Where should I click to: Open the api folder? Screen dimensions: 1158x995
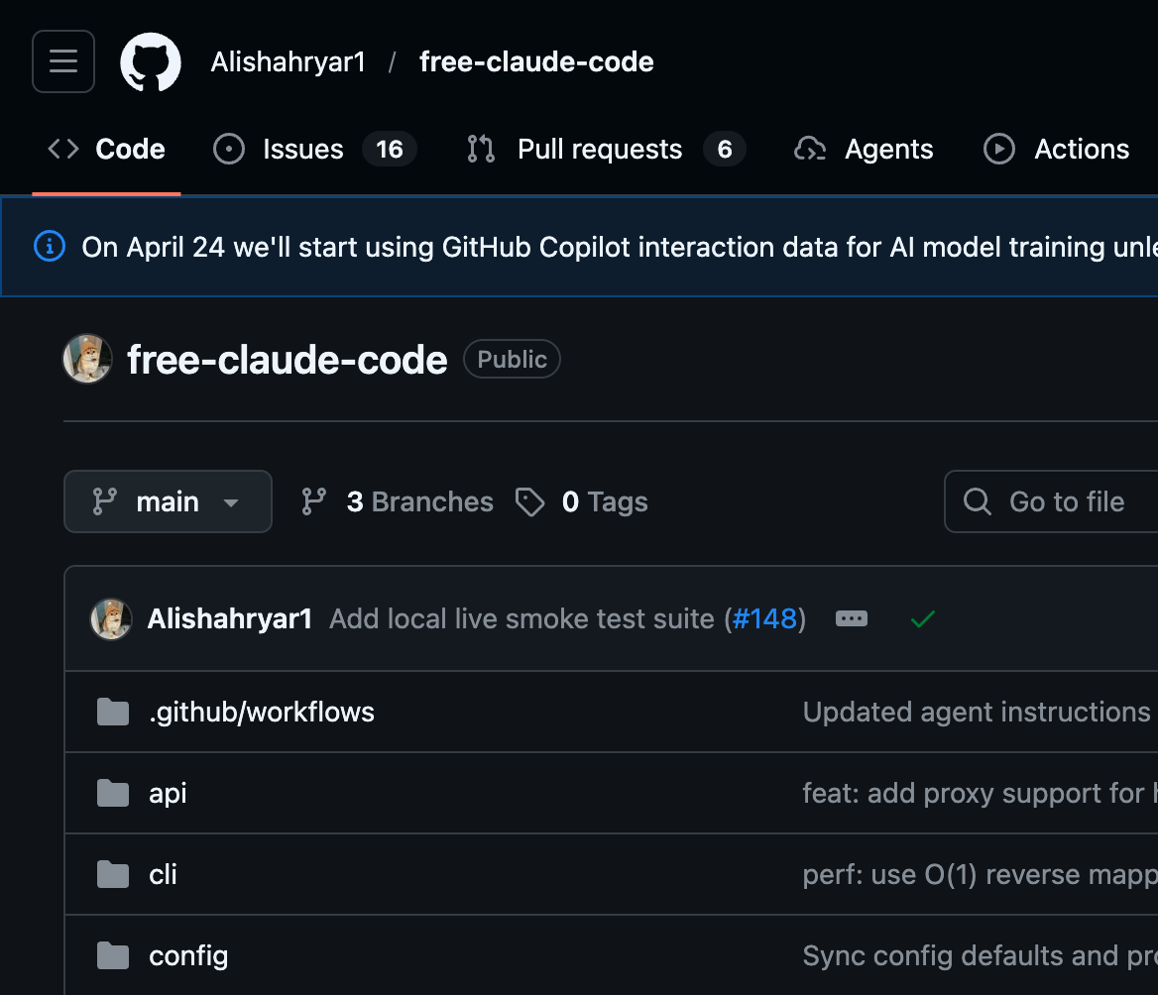tap(168, 794)
